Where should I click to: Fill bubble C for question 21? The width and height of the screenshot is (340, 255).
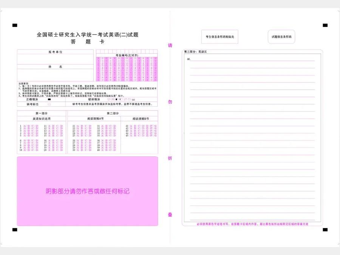(x=85, y=126)
